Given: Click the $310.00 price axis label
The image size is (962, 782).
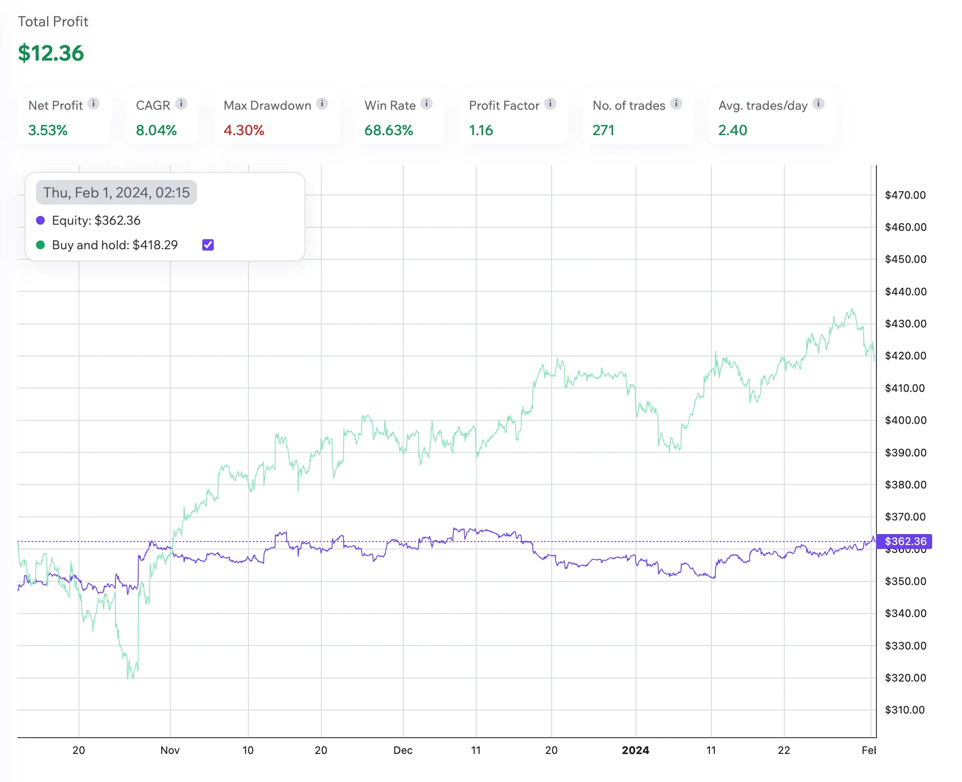Looking at the screenshot, I should coord(905,710).
